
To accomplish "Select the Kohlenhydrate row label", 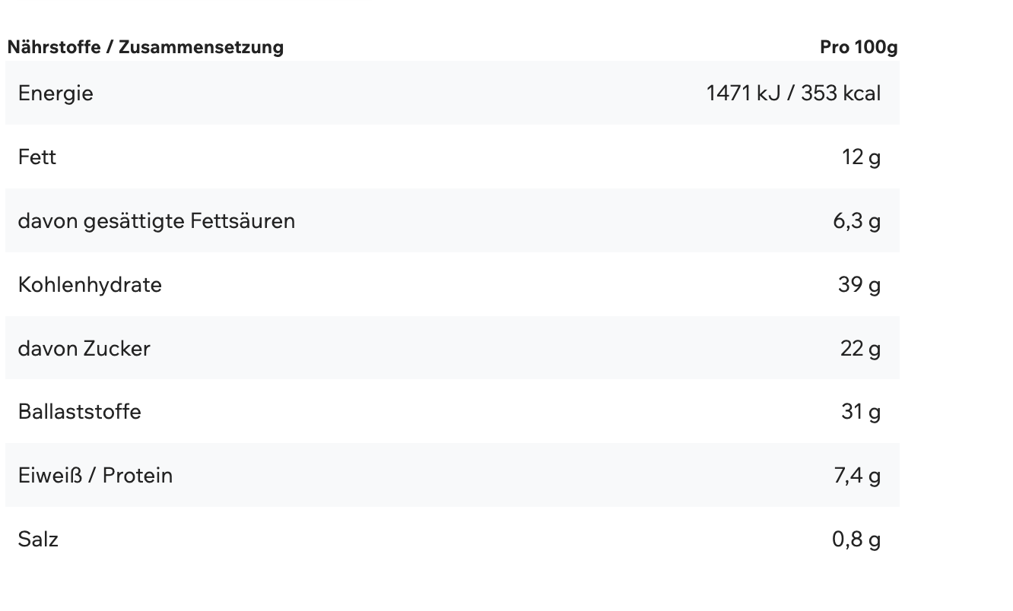I will tap(90, 285).
